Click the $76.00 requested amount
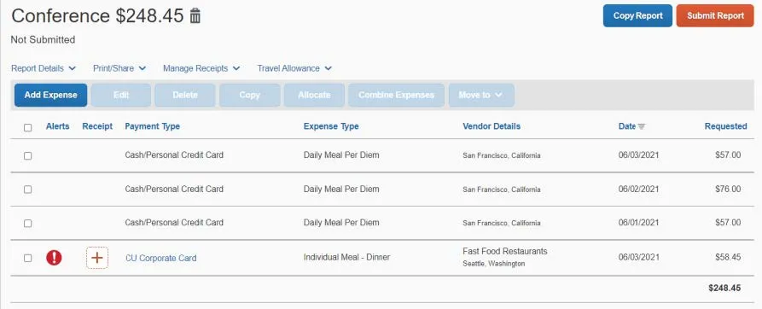This screenshot has width=762, height=309. point(728,189)
